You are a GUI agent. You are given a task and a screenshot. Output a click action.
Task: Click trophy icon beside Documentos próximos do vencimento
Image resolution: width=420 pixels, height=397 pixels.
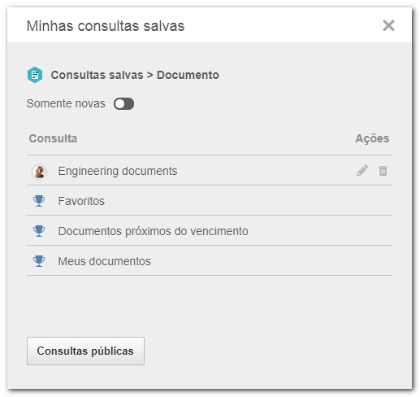click(x=39, y=231)
